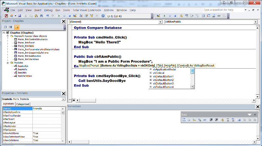
Task: Open the Total Visual CodeTools menu
Action: point(87,10)
